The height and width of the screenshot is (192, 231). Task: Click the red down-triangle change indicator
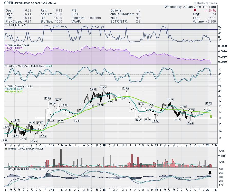(x=195, y=10)
